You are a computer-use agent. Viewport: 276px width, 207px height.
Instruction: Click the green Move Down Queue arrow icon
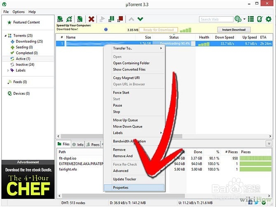pyautogui.click(x=140, y=19)
